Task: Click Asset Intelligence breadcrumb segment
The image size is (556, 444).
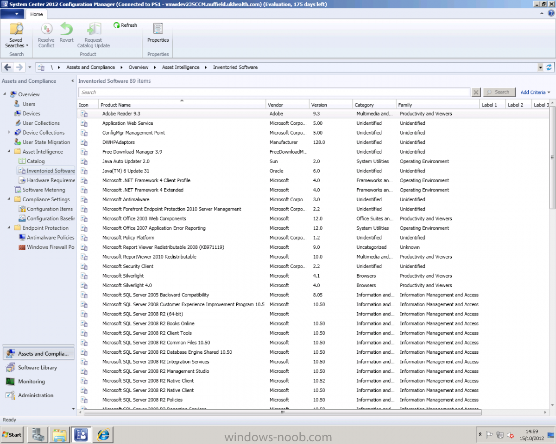Action: [181, 67]
